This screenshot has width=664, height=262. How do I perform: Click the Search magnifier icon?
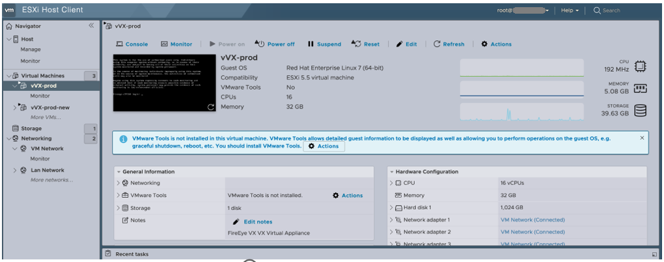pyautogui.click(x=597, y=10)
